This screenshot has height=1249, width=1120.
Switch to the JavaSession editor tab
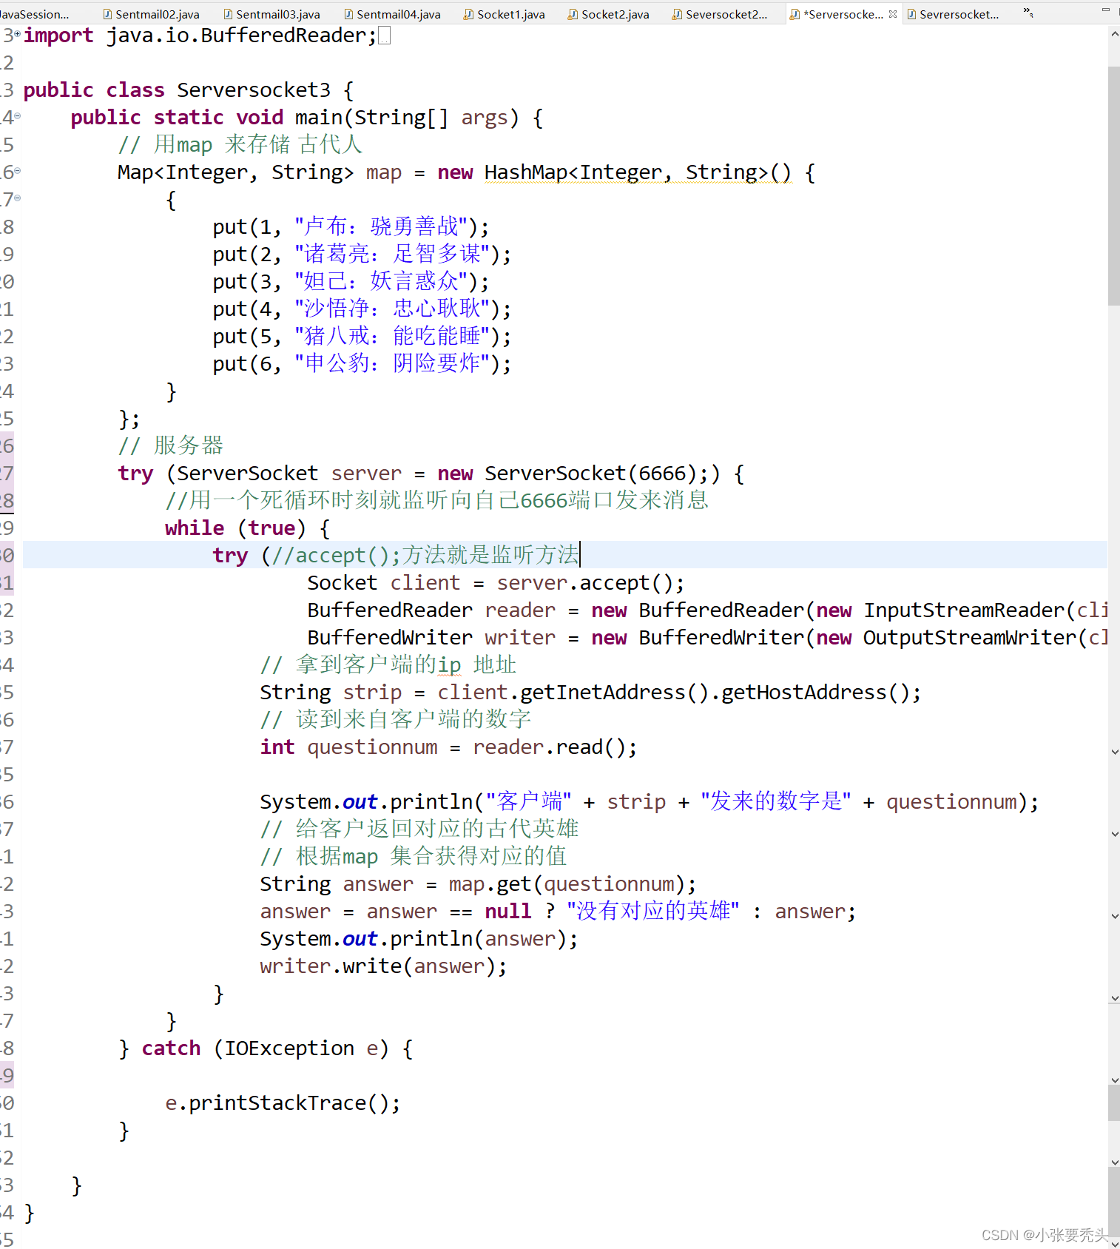[x=35, y=14]
